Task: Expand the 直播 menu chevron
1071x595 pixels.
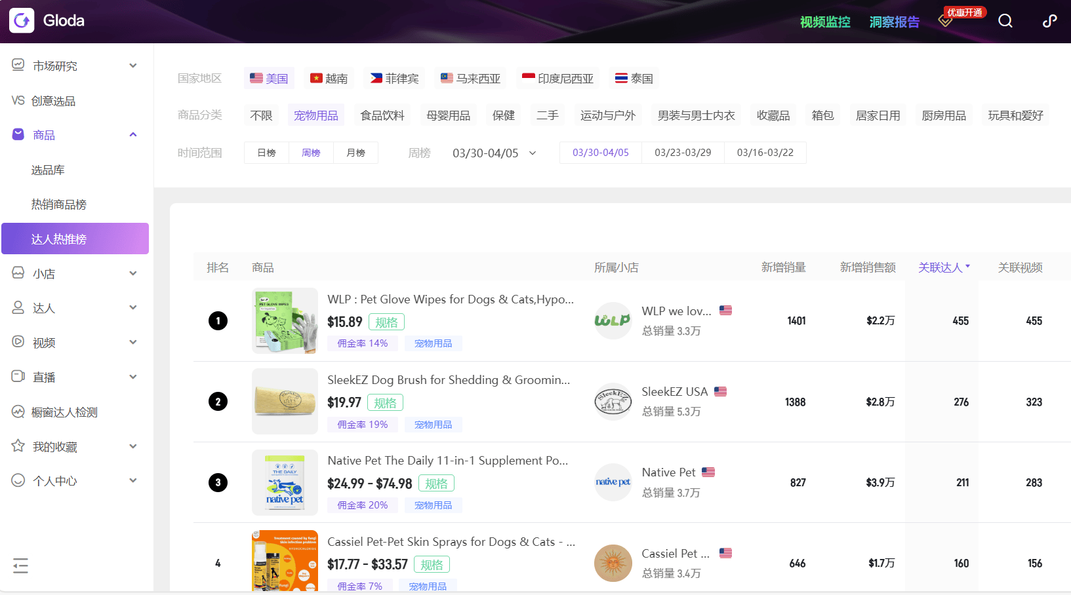Action: click(x=133, y=377)
